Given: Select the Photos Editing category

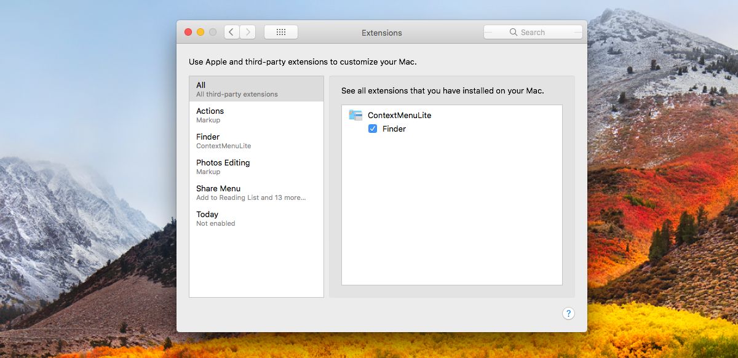Looking at the screenshot, I should pos(256,167).
